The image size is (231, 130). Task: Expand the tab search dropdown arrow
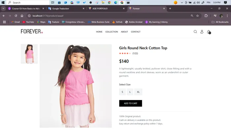pyautogui.click(x=3, y=9)
